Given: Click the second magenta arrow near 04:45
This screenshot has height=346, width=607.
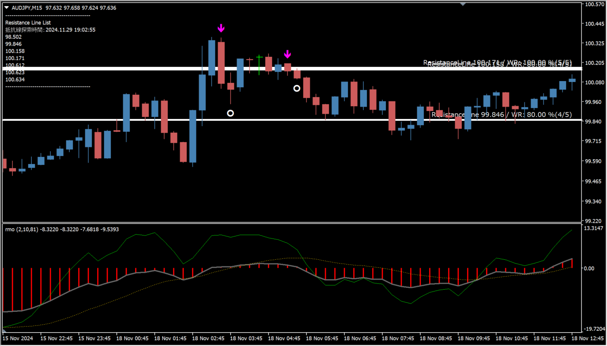Looking at the screenshot, I should [x=287, y=54].
